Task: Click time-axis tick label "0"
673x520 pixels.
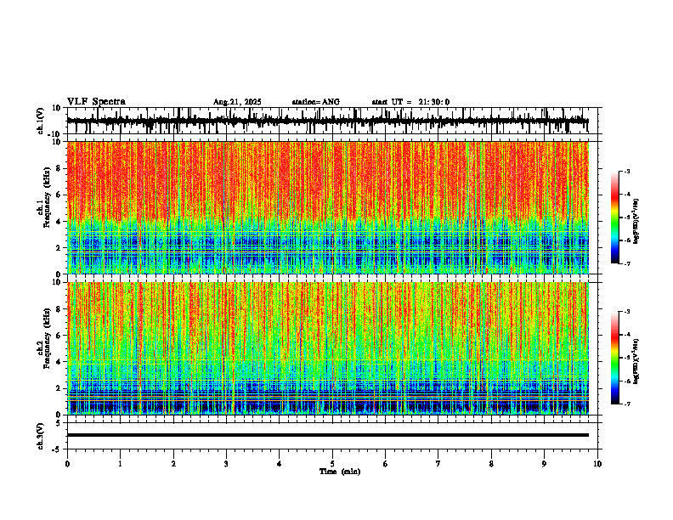Action: point(67,464)
